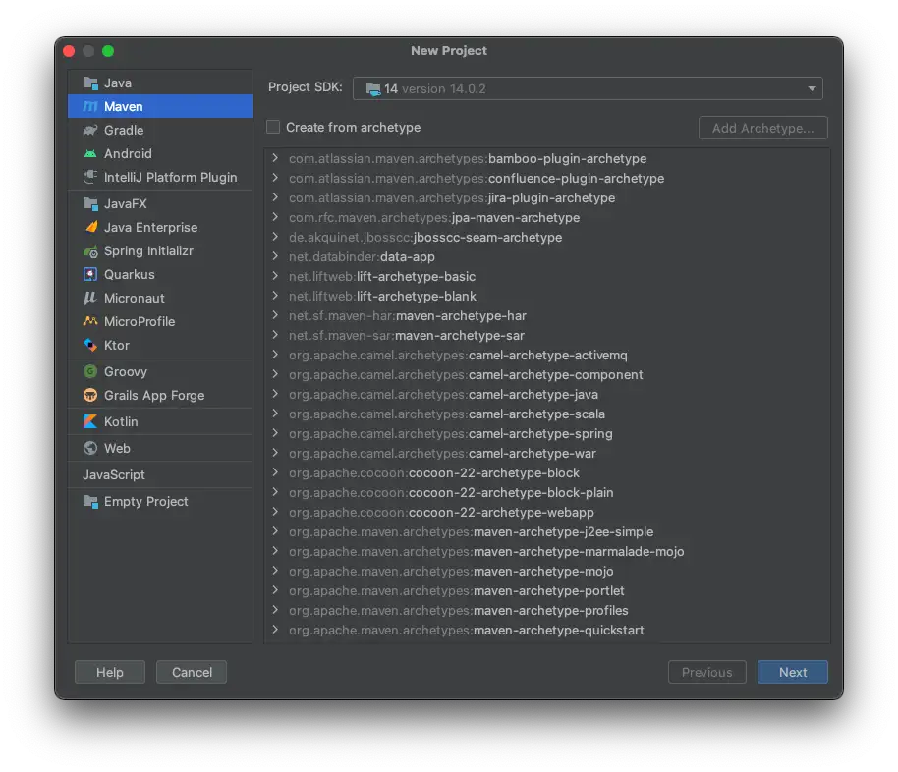Expand cocoon-22-archetype-webapp chevron

275,512
